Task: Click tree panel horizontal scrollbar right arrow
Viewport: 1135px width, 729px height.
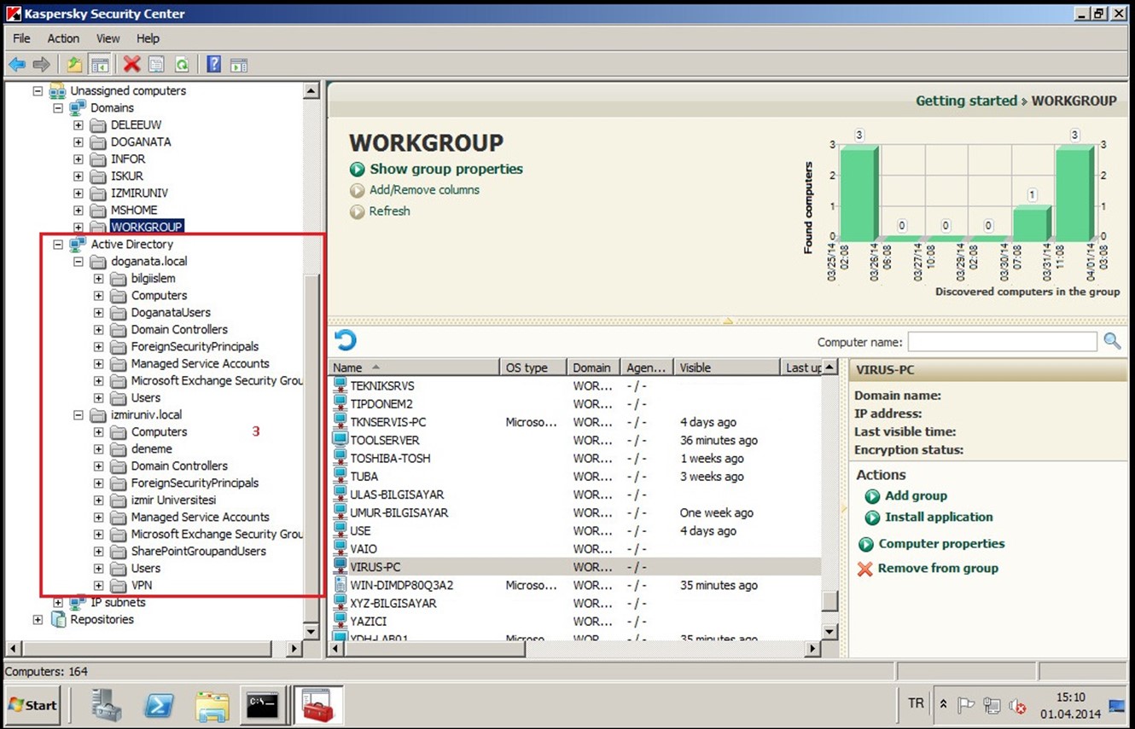Action: tap(294, 648)
